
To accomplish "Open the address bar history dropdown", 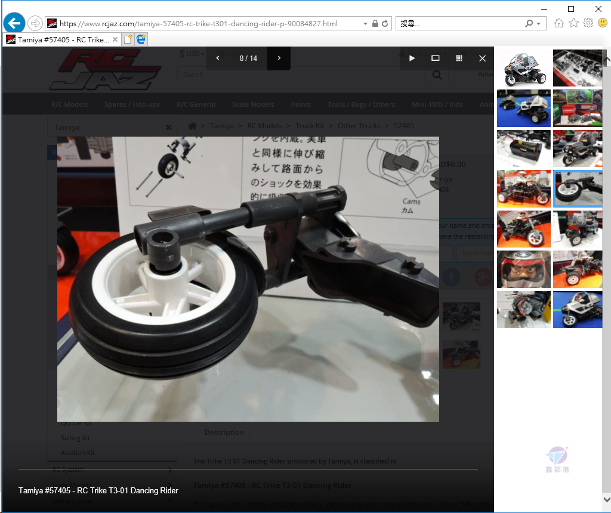I will pos(365,23).
